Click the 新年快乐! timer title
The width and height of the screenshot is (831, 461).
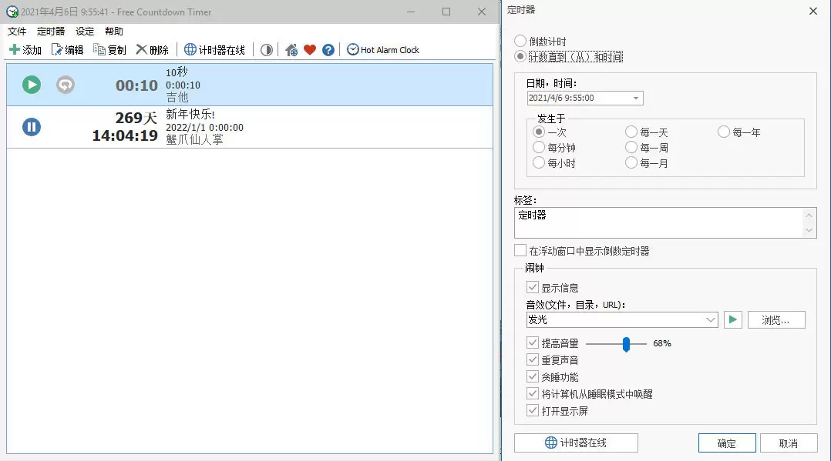pos(190,115)
